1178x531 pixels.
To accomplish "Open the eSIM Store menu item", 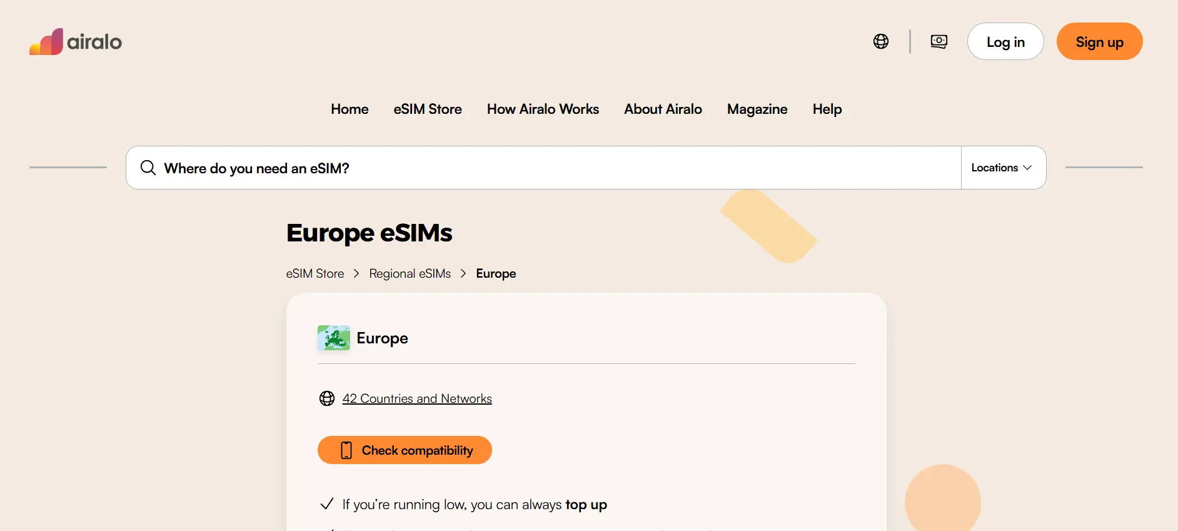I will tap(428, 109).
